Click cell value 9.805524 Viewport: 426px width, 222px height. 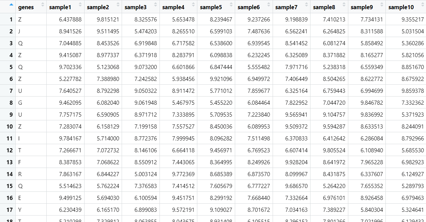[334, 150]
